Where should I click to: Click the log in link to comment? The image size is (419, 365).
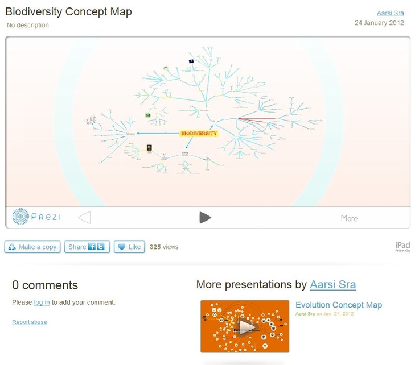tap(42, 302)
